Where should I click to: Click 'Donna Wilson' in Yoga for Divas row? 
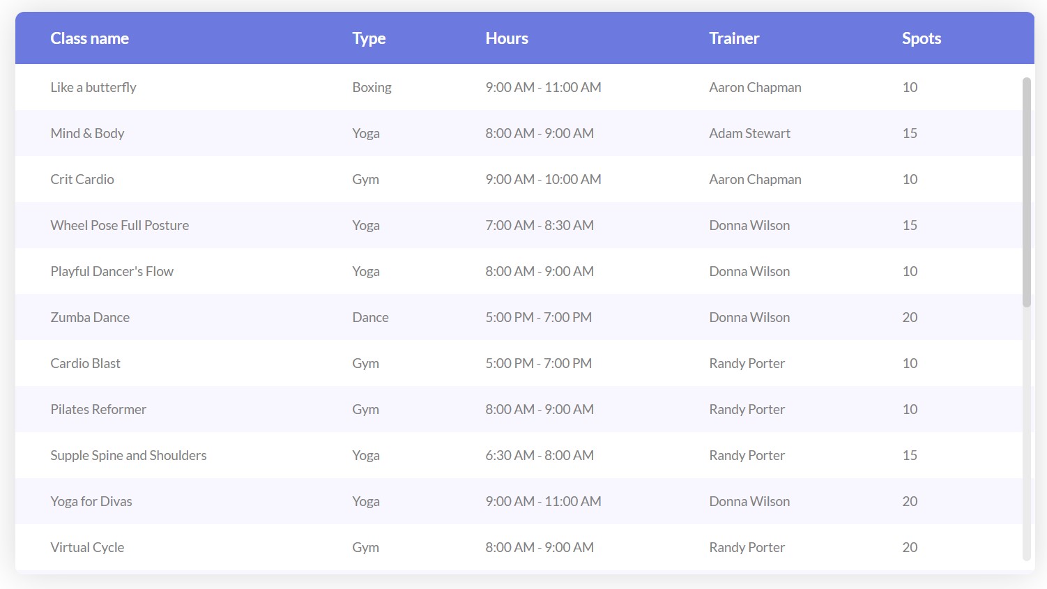pos(749,501)
